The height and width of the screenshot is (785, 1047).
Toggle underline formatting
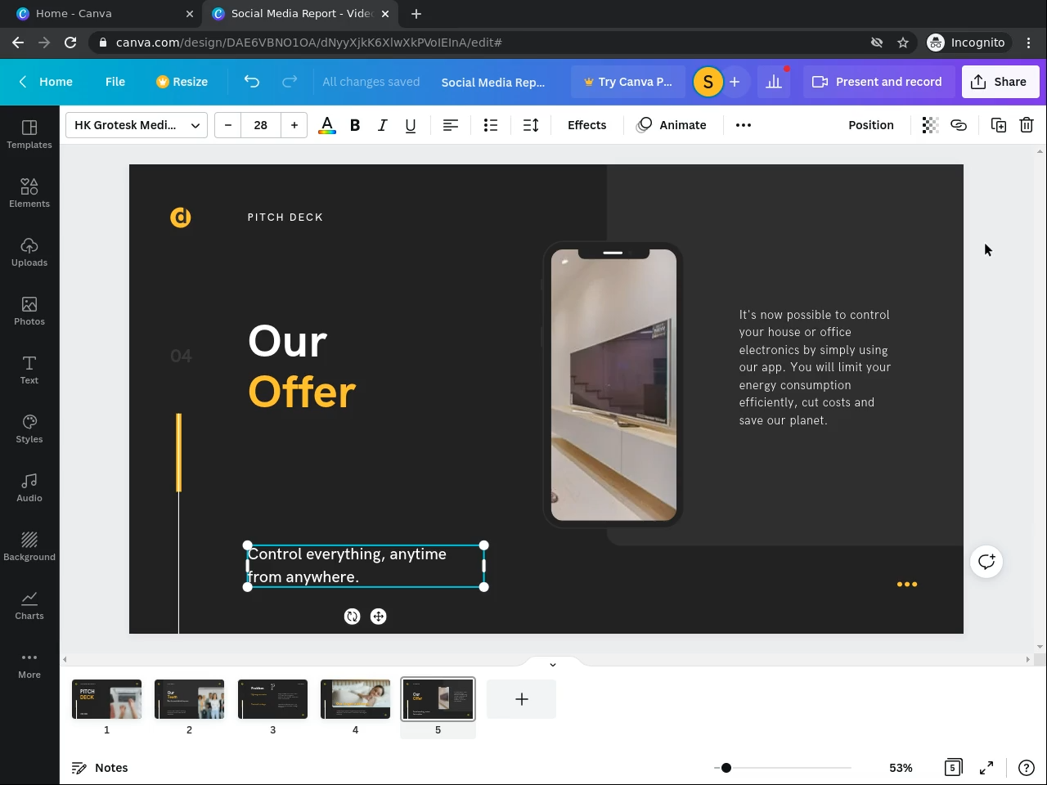pyautogui.click(x=411, y=125)
